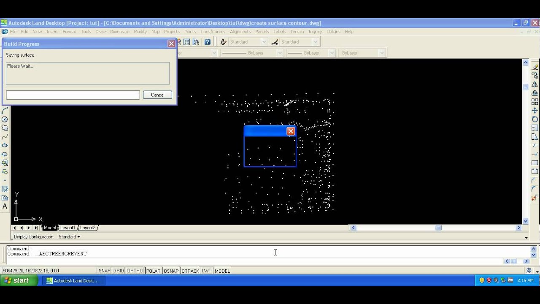Toggle OTRACK in status bar

point(190,271)
